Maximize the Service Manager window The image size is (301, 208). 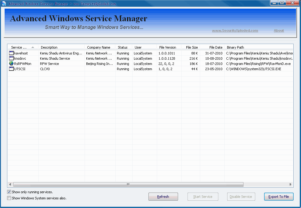[x=282, y=3]
